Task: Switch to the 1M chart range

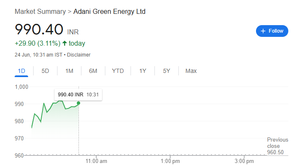Action: tap(69, 71)
